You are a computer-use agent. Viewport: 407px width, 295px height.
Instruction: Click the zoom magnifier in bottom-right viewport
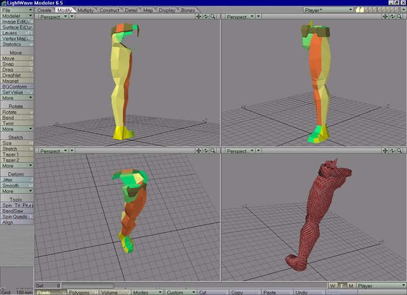(399, 151)
